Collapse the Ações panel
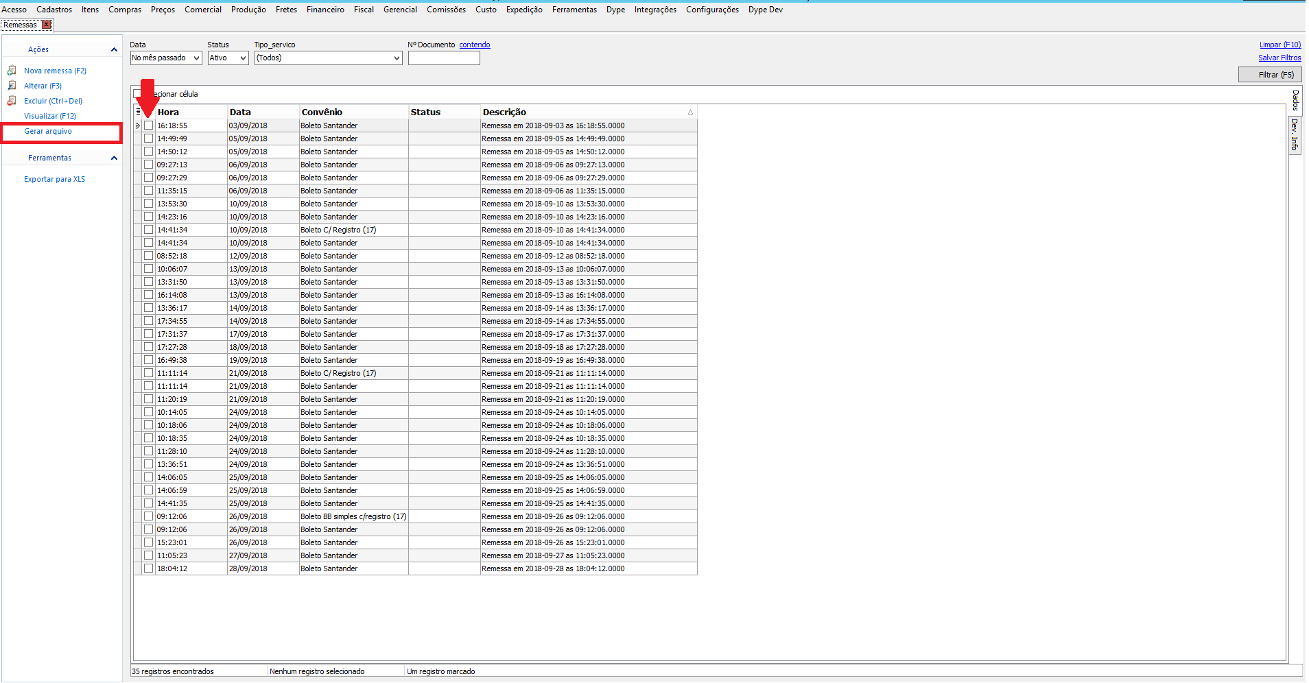Viewport: 1309px width, 683px height. pos(114,49)
